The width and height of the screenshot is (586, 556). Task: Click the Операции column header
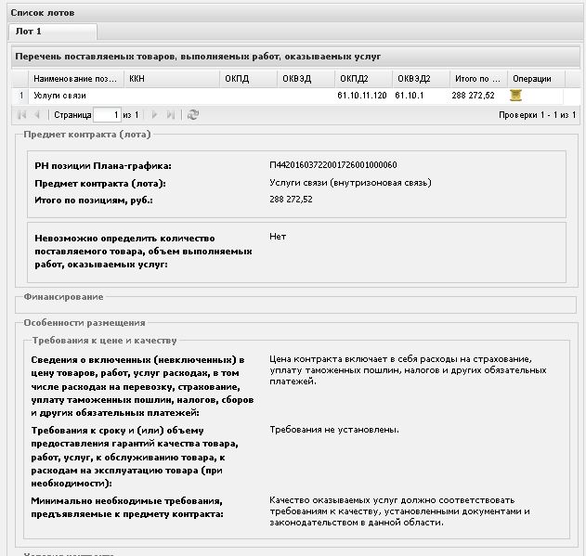(536, 79)
